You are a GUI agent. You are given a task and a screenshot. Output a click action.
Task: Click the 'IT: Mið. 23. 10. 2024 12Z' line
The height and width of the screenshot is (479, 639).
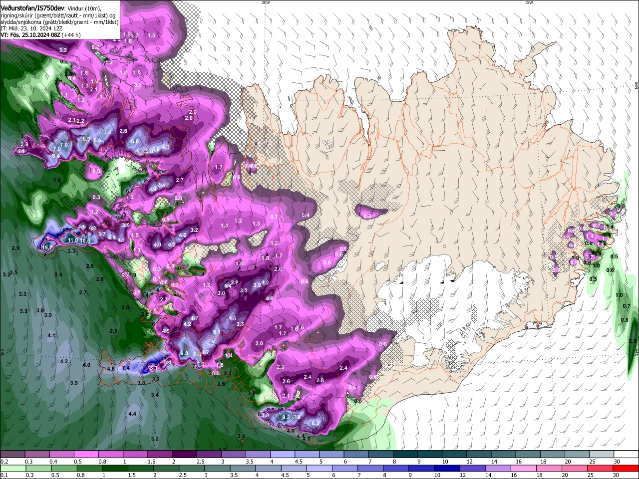tap(31, 28)
